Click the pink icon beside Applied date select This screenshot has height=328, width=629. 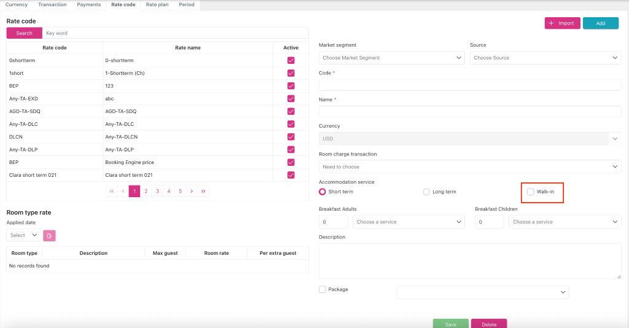pyautogui.click(x=49, y=235)
